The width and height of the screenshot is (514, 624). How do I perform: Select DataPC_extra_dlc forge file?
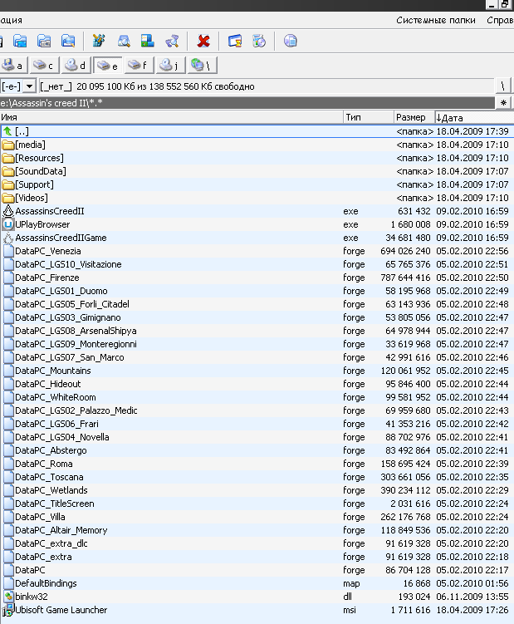(257, 543)
